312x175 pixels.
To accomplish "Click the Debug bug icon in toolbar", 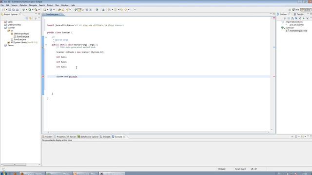I will [23, 10].
